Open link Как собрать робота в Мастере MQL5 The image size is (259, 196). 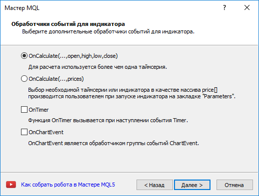pyautogui.click(x=68, y=185)
